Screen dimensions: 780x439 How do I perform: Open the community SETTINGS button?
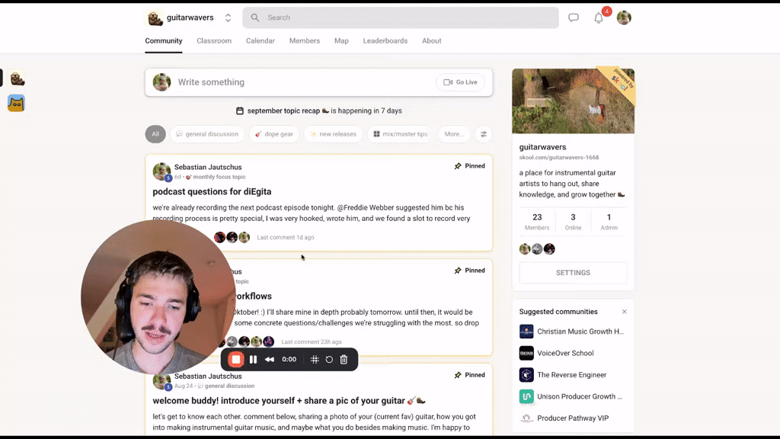[x=573, y=273]
